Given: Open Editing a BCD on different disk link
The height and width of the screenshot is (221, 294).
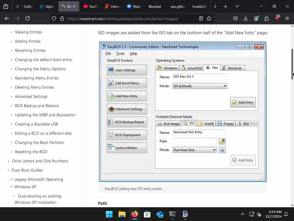Looking at the screenshot, I should pos(43,134).
